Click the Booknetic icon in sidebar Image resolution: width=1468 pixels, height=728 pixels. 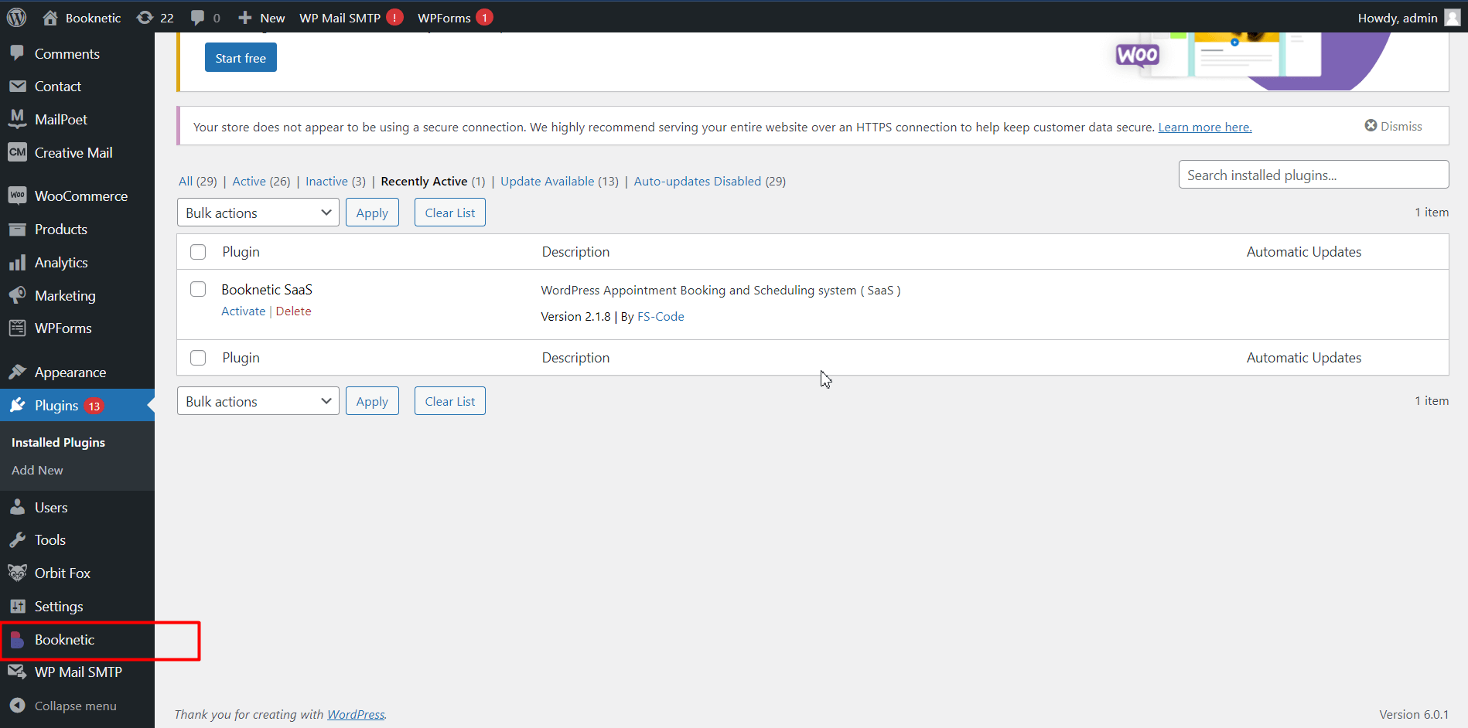[x=17, y=639]
